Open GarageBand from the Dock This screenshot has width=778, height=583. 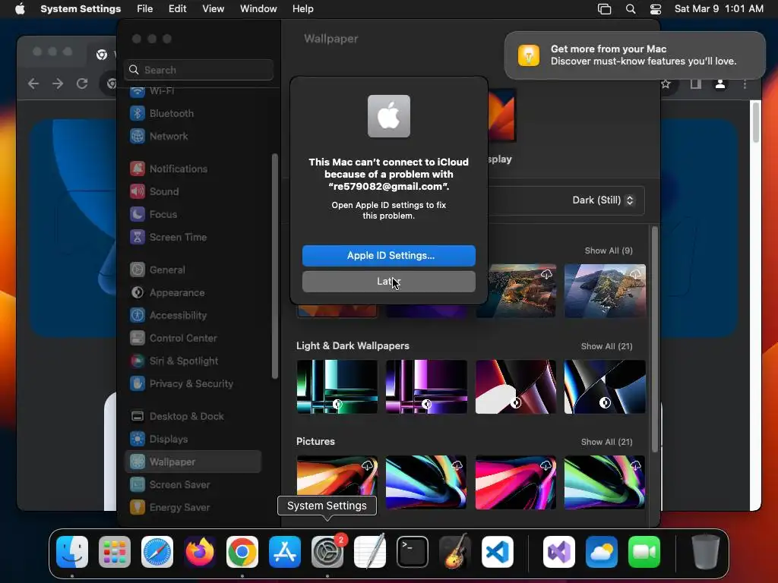click(x=455, y=552)
